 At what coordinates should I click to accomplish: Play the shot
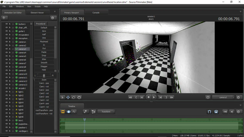(x=154, y=97)
